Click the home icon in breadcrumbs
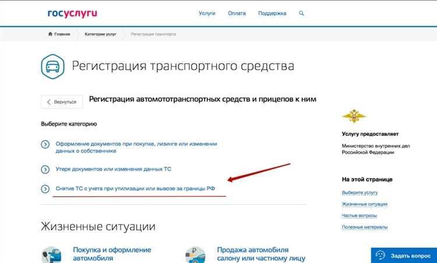 coord(50,34)
